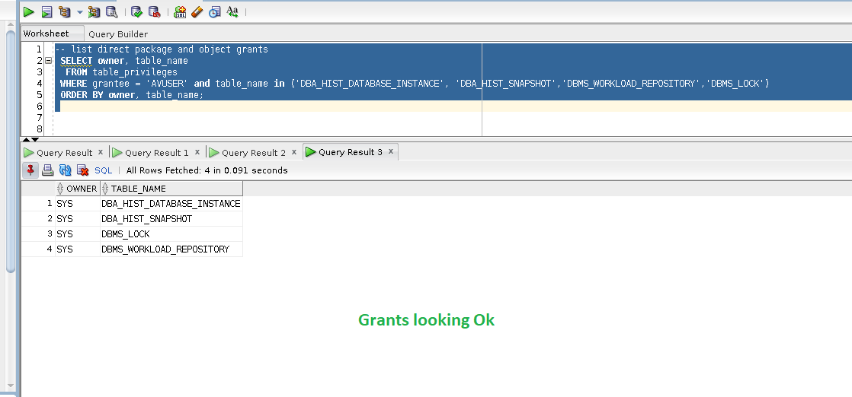Click line number 7 in the editor gutter
The image size is (852, 397).
39,118
